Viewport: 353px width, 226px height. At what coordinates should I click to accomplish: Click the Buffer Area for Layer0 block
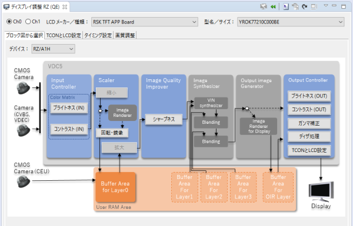(x=115, y=187)
